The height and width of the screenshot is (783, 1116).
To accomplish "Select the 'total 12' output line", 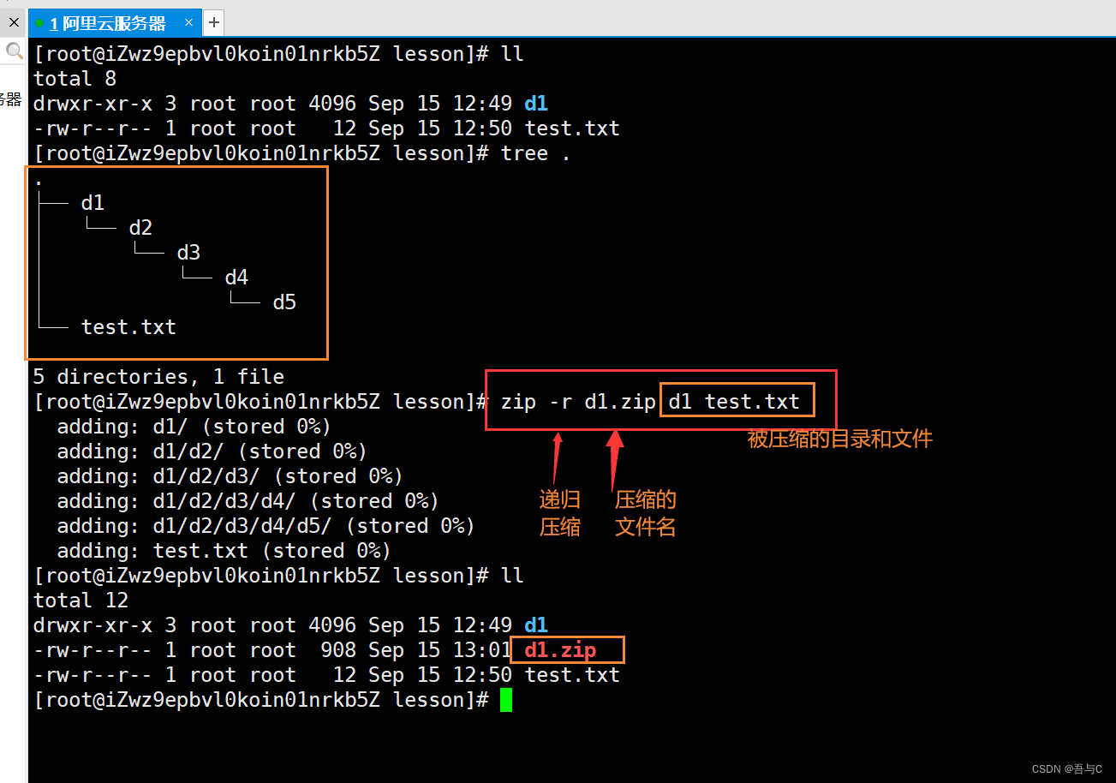I will point(81,601).
